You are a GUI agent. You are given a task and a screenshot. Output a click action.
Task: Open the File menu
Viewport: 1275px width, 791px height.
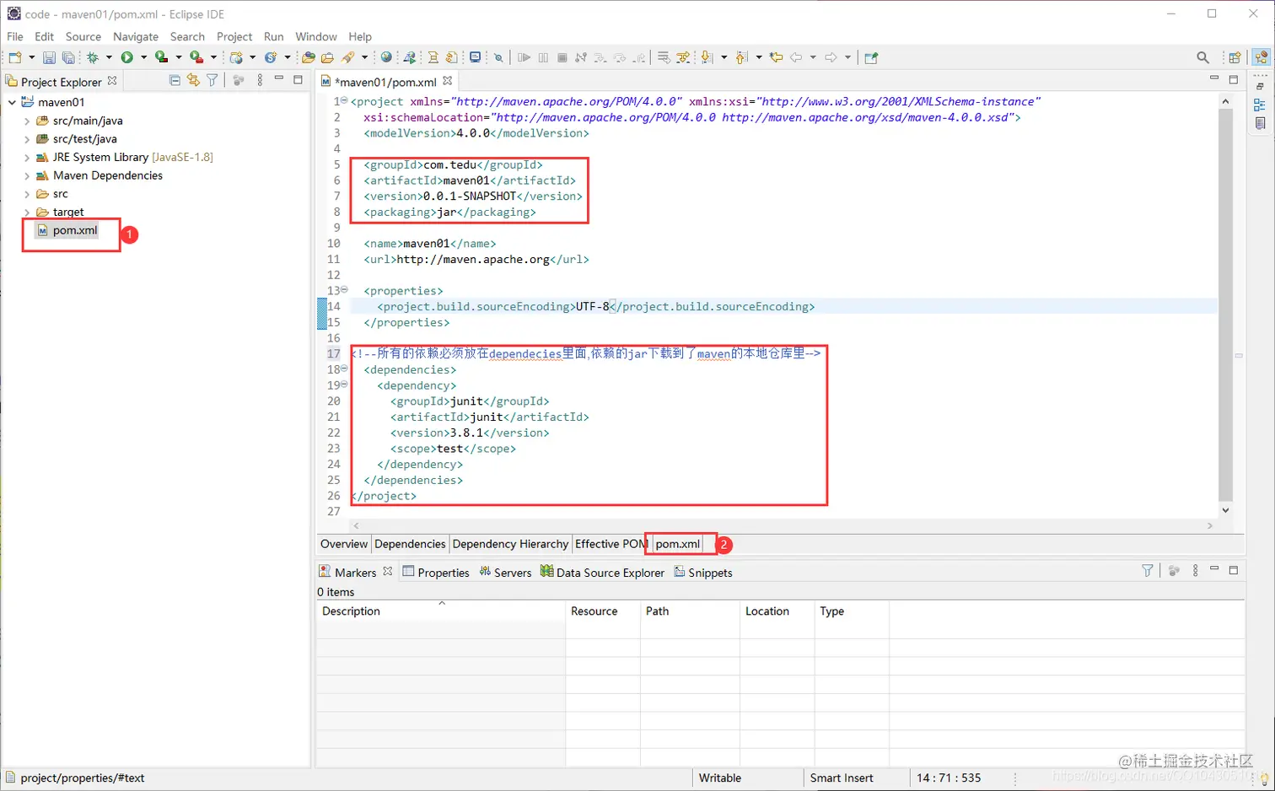pos(15,36)
